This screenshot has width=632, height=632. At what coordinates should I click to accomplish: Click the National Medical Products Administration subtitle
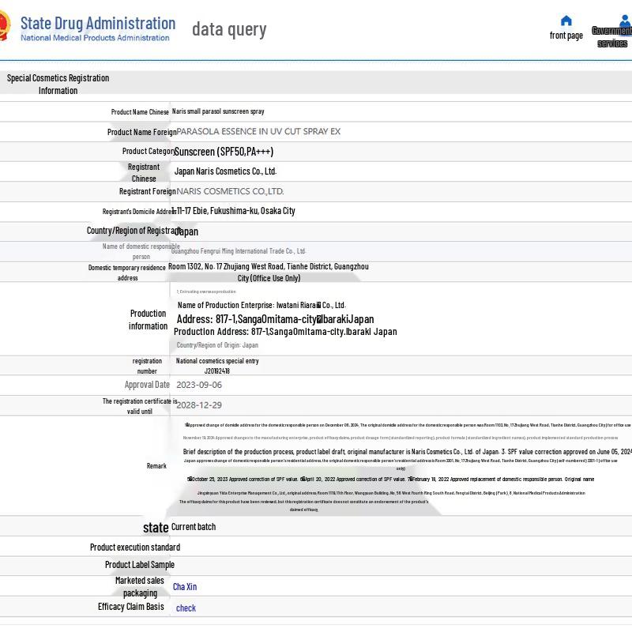(x=95, y=38)
